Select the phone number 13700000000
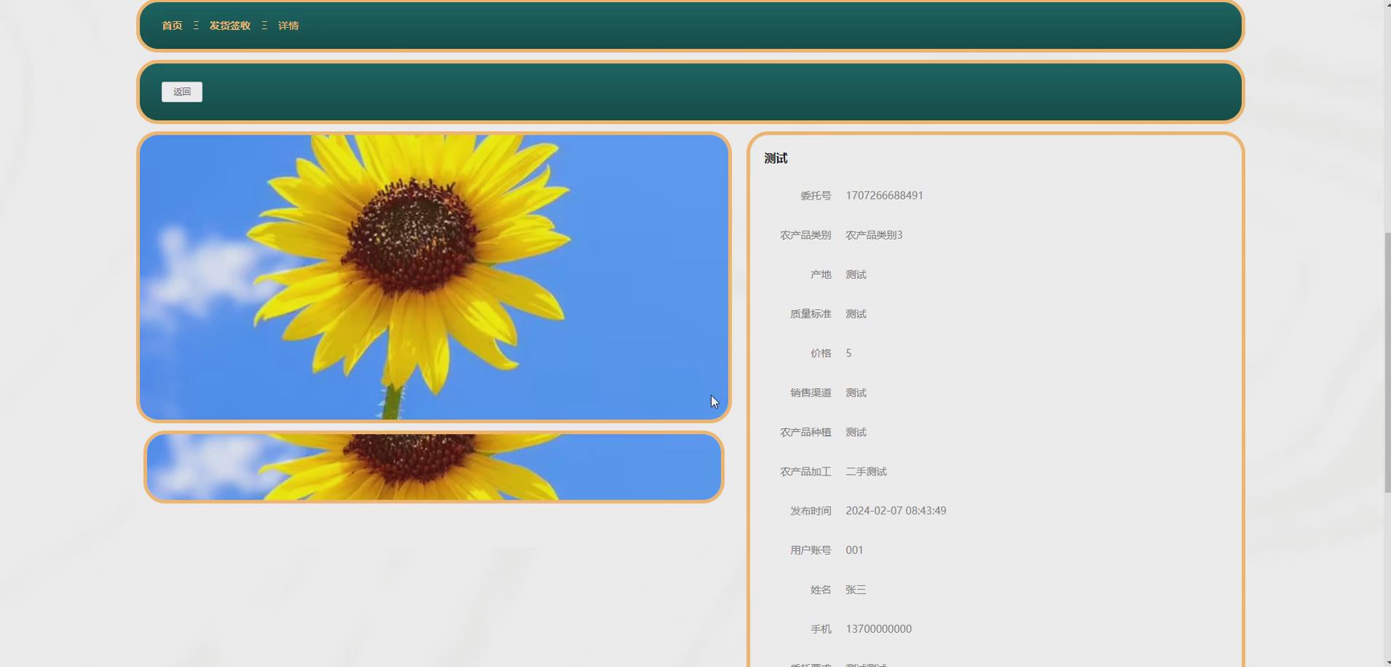This screenshot has height=667, width=1391. pos(878,629)
